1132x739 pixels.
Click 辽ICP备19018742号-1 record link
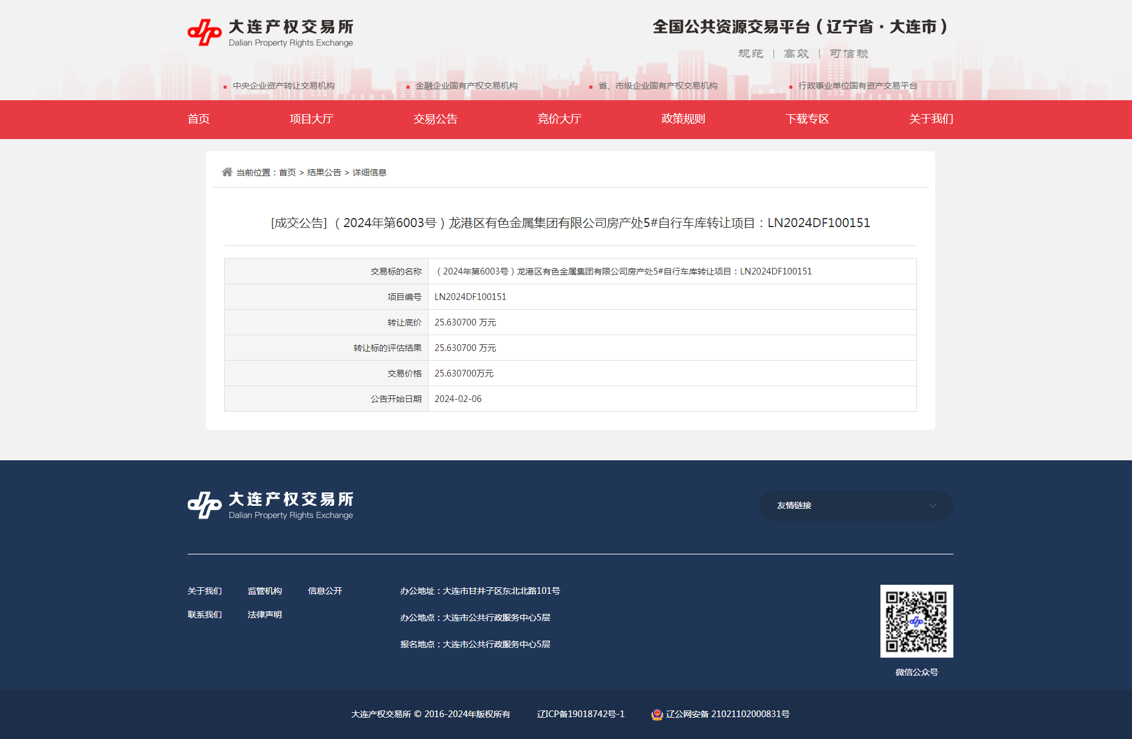[581, 714]
